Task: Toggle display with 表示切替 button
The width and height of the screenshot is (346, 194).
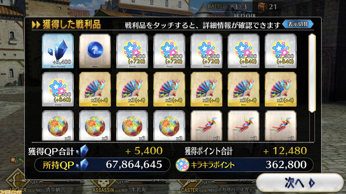Action: click(298, 24)
